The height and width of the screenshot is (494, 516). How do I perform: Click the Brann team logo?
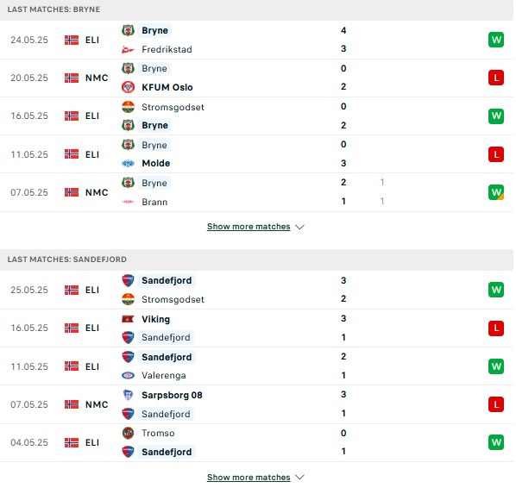[128, 202]
